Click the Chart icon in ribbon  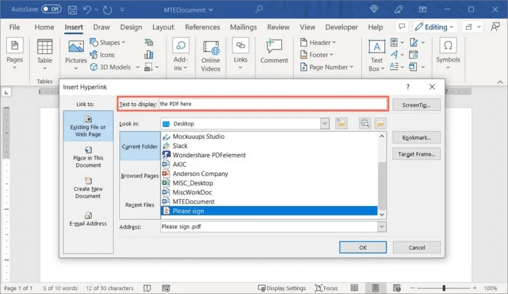tap(149, 54)
